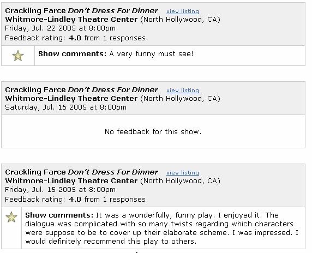Open view listing link for Jul. 22 show

(x=183, y=11)
